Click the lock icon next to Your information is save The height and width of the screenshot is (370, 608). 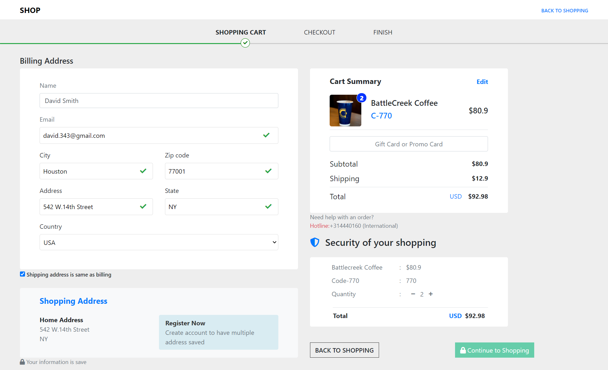pyautogui.click(x=22, y=361)
